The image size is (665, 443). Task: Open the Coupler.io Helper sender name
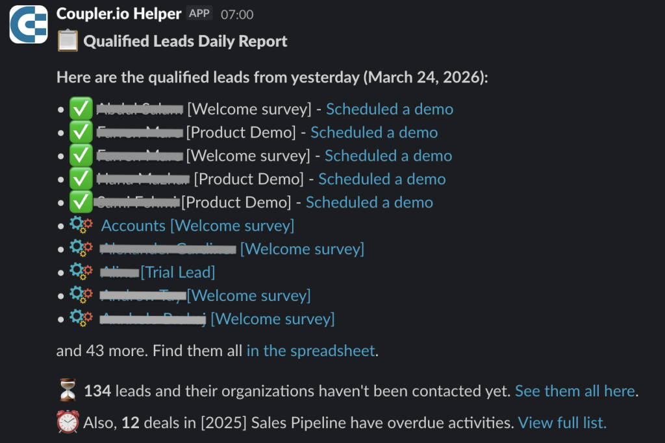point(119,14)
